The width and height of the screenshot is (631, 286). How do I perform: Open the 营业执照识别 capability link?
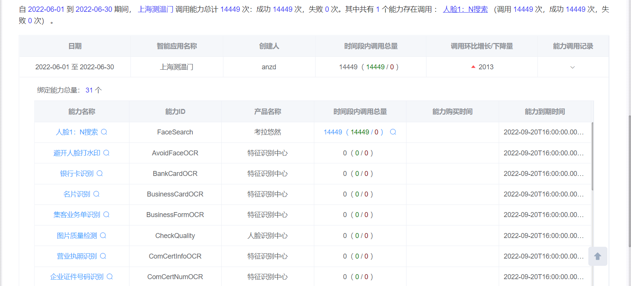[x=77, y=256]
